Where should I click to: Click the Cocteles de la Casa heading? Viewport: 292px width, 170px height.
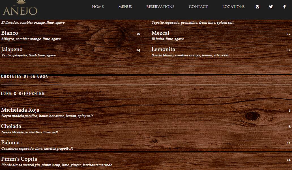tap(25, 76)
